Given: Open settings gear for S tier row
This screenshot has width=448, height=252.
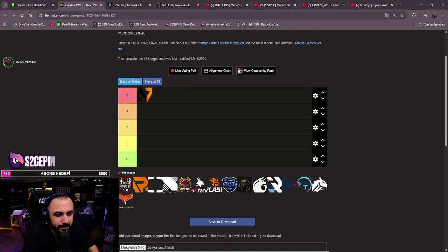Looking at the screenshot, I should pyautogui.click(x=315, y=96).
